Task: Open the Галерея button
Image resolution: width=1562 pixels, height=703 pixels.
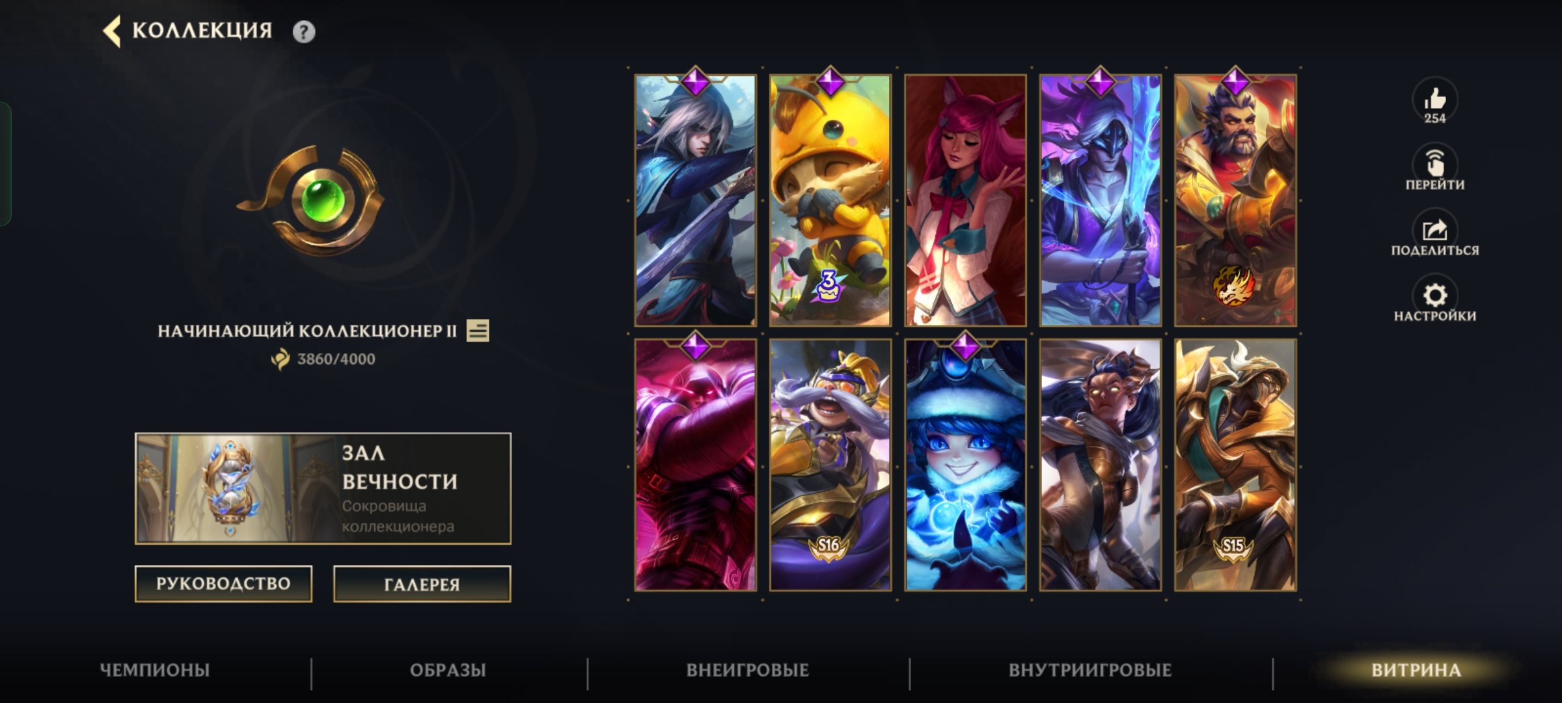Action: click(x=422, y=584)
